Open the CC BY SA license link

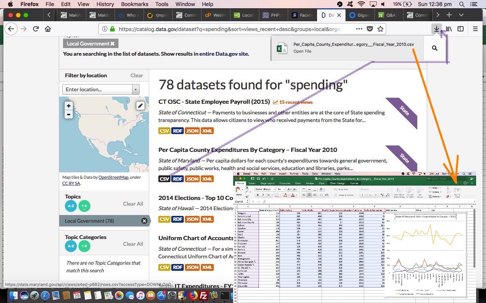pyautogui.click(x=71, y=183)
